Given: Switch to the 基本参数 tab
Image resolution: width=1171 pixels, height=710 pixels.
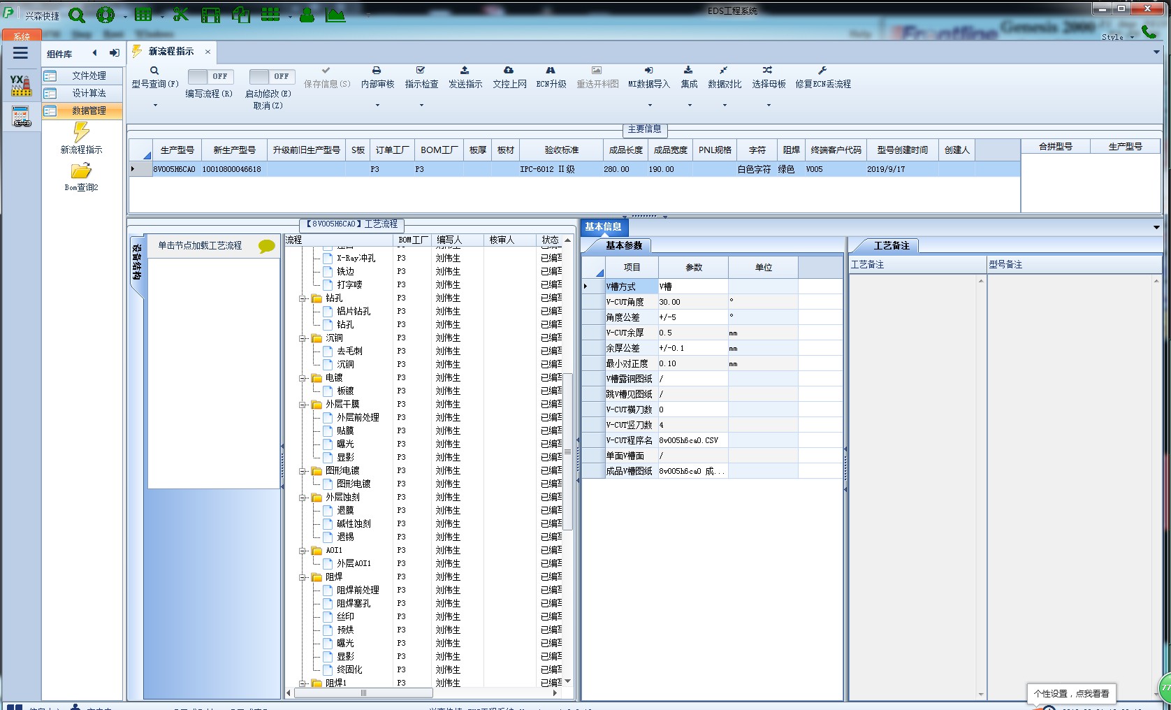Looking at the screenshot, I should tap(624, 245).
